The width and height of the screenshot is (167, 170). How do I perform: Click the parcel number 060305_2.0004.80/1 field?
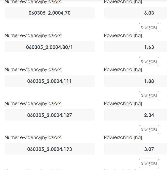[50, 47]
